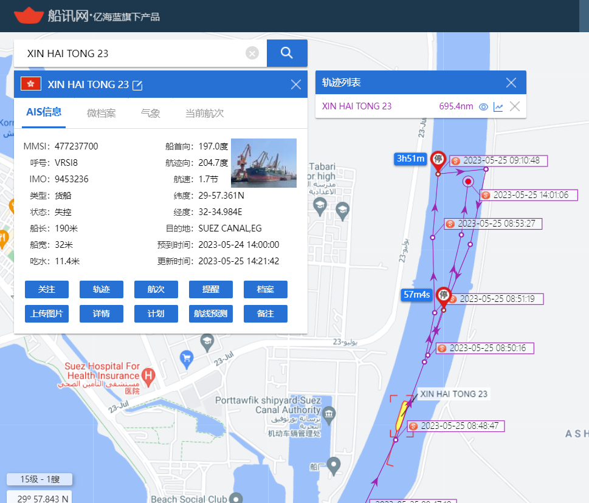Click the 57m4s stop marker pin

coord(444,296)
